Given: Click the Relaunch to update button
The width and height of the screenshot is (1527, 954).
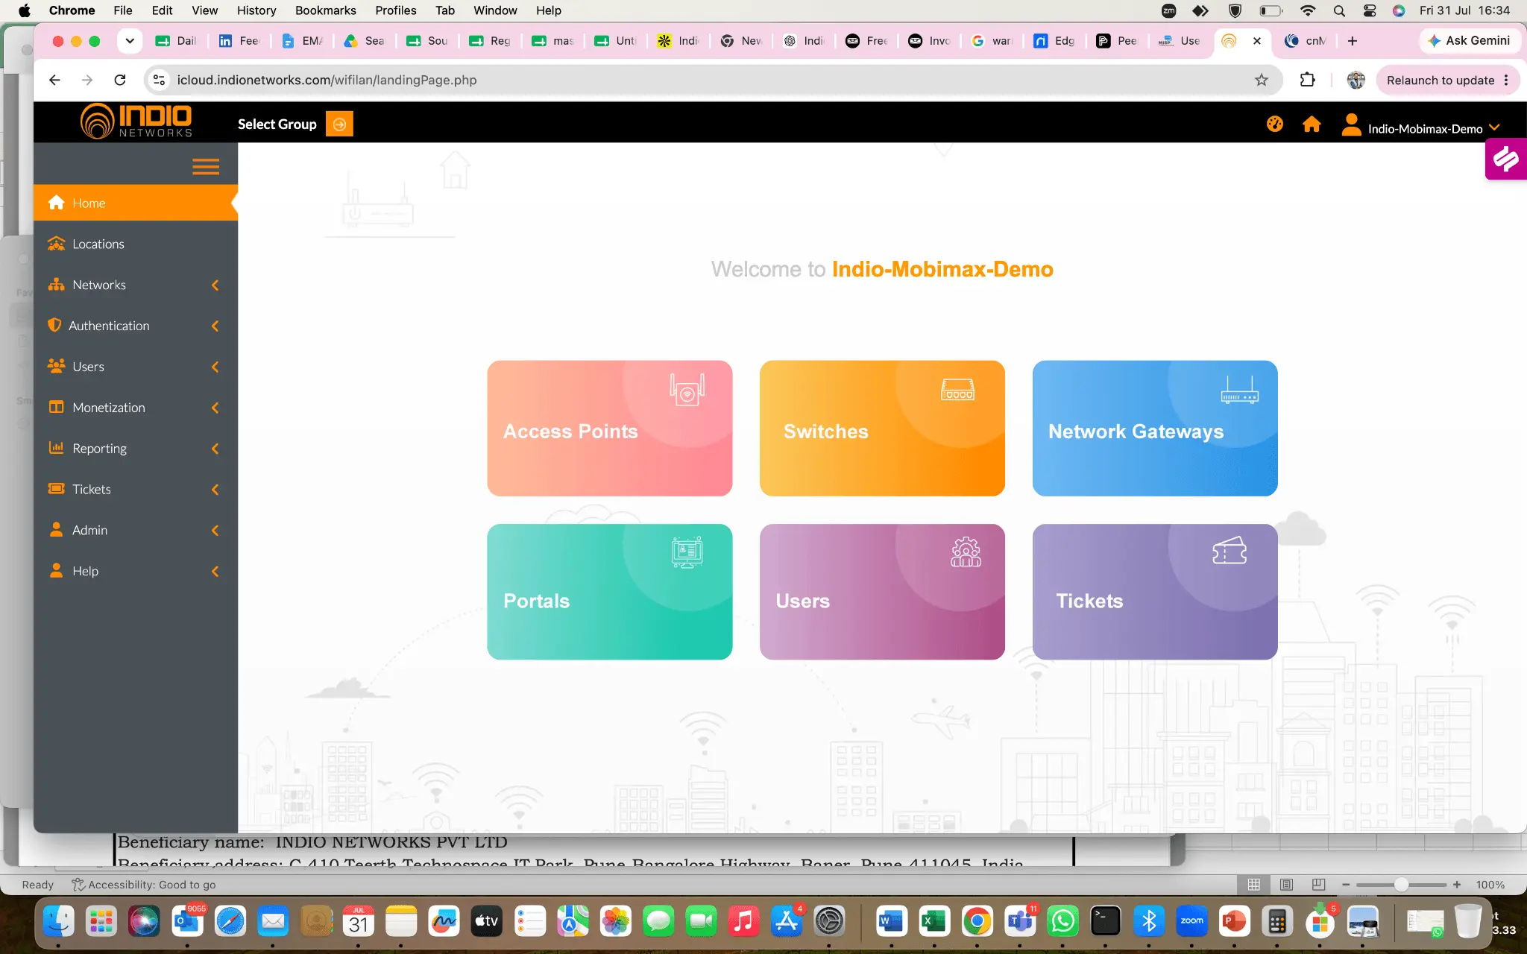Looking at the screenshot, I should [x=1446, y=80].
